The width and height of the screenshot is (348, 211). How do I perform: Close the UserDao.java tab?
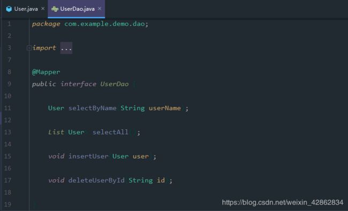(100, 9)
